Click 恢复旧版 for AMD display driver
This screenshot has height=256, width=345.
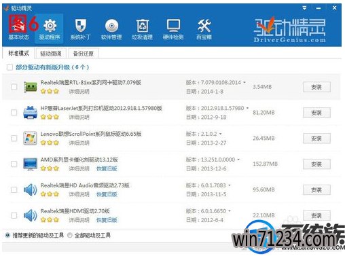coord(107,168)
